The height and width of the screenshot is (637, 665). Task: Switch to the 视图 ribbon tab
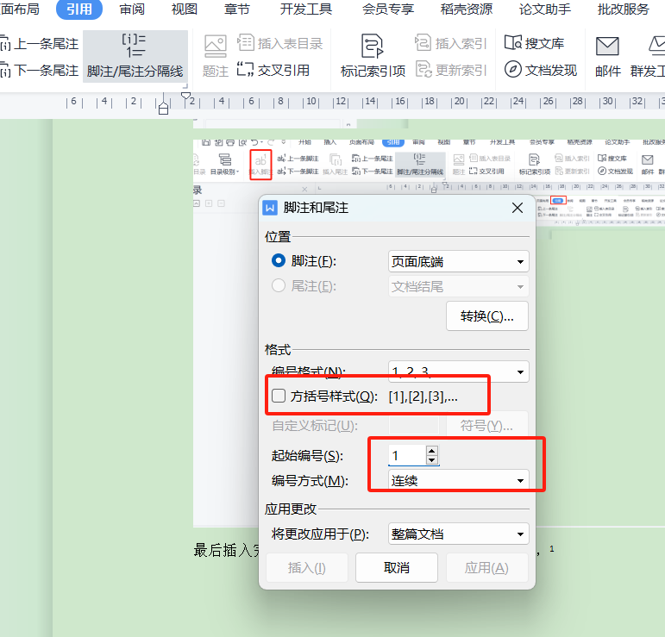(x=184, y=9)
